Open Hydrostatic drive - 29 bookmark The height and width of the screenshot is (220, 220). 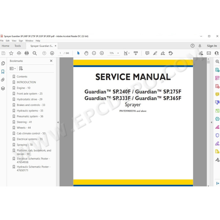click(30, 99)
